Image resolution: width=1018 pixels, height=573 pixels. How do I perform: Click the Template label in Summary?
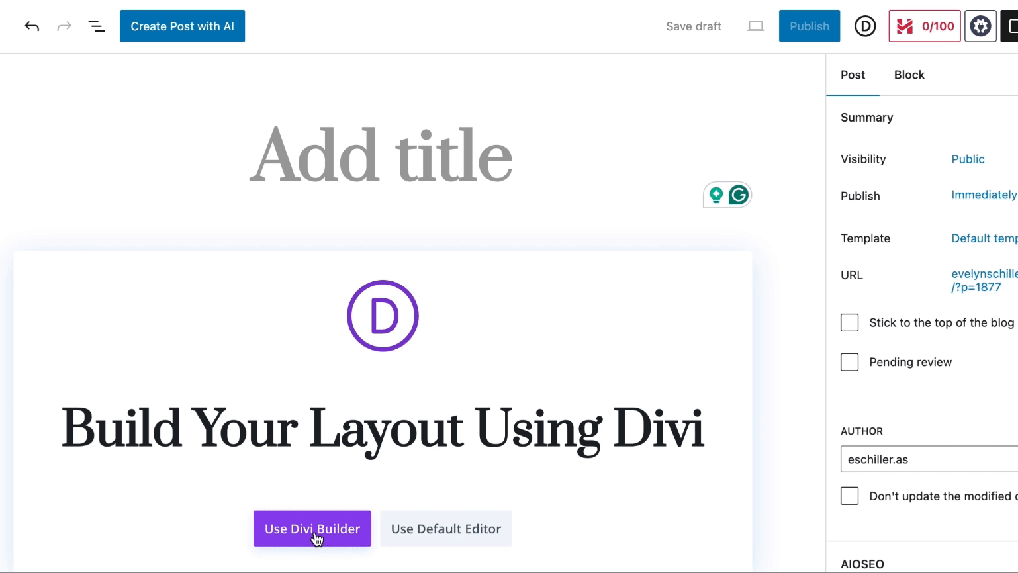865,238
